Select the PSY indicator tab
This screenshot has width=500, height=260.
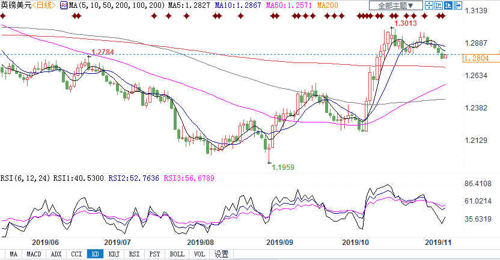coord(155,255)
